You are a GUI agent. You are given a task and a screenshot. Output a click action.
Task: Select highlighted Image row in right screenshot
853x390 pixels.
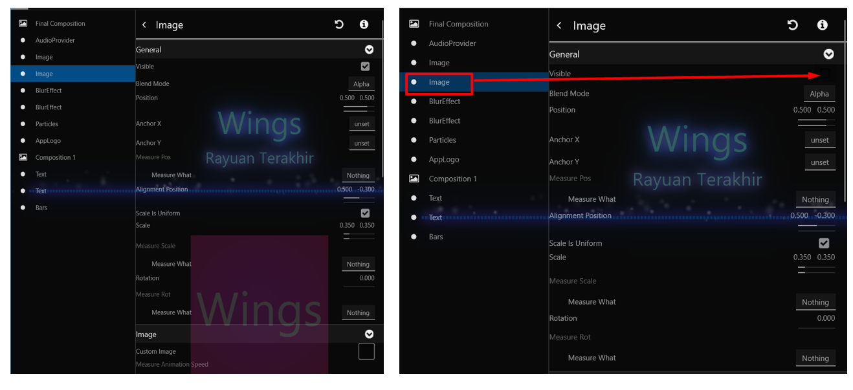coord(474,82)
